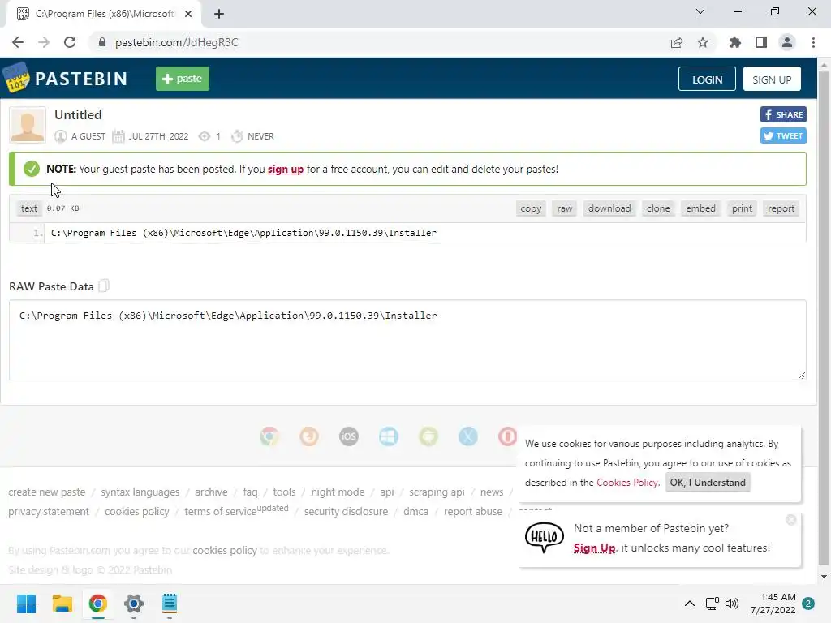Screen dimensions: 831x623
Task: Click the Windows app icon in the footer
Action: click(389, 436)
